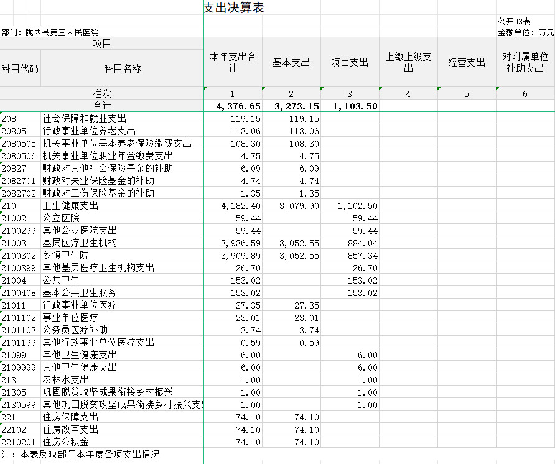Click the 经营支出 column header
Screen dimensions: 555x464
point(467,62)
